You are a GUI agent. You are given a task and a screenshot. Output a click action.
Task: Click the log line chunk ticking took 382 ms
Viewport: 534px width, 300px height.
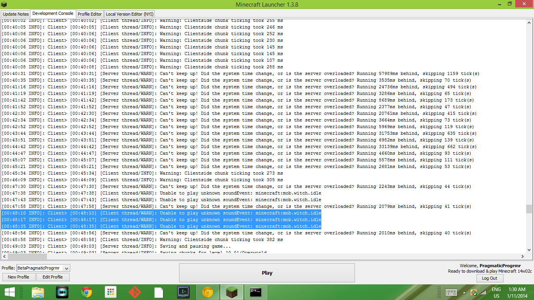click(142, 239)
